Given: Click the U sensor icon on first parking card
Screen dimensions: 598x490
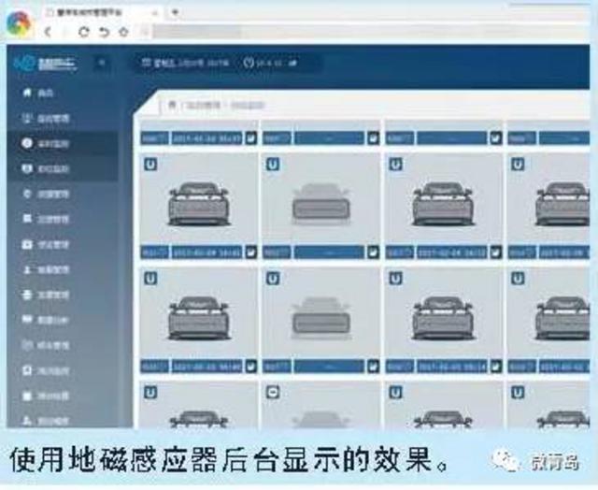Looking at the screenshot, I should [x=150, y=164].
